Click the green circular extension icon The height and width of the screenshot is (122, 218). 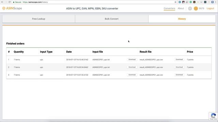point(191,2)
